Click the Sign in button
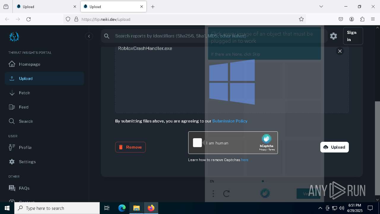 pos(353,36)
